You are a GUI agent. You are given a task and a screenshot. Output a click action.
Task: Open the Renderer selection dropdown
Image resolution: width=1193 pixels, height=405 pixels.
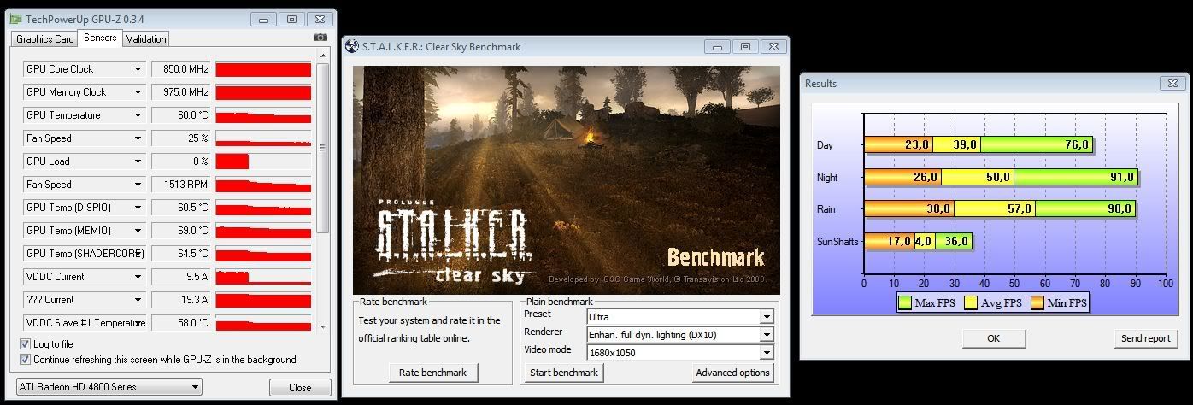coord(766,335)
